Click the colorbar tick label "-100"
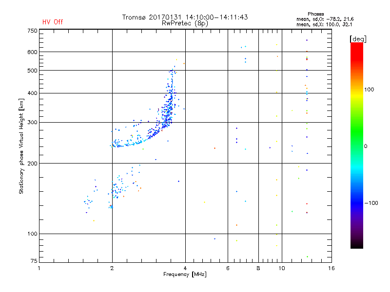This screenshot has width=390, height=292. (371, 203)
